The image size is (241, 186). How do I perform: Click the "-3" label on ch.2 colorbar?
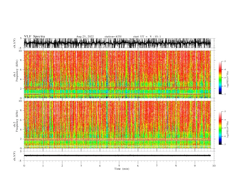tap(224, 112)
